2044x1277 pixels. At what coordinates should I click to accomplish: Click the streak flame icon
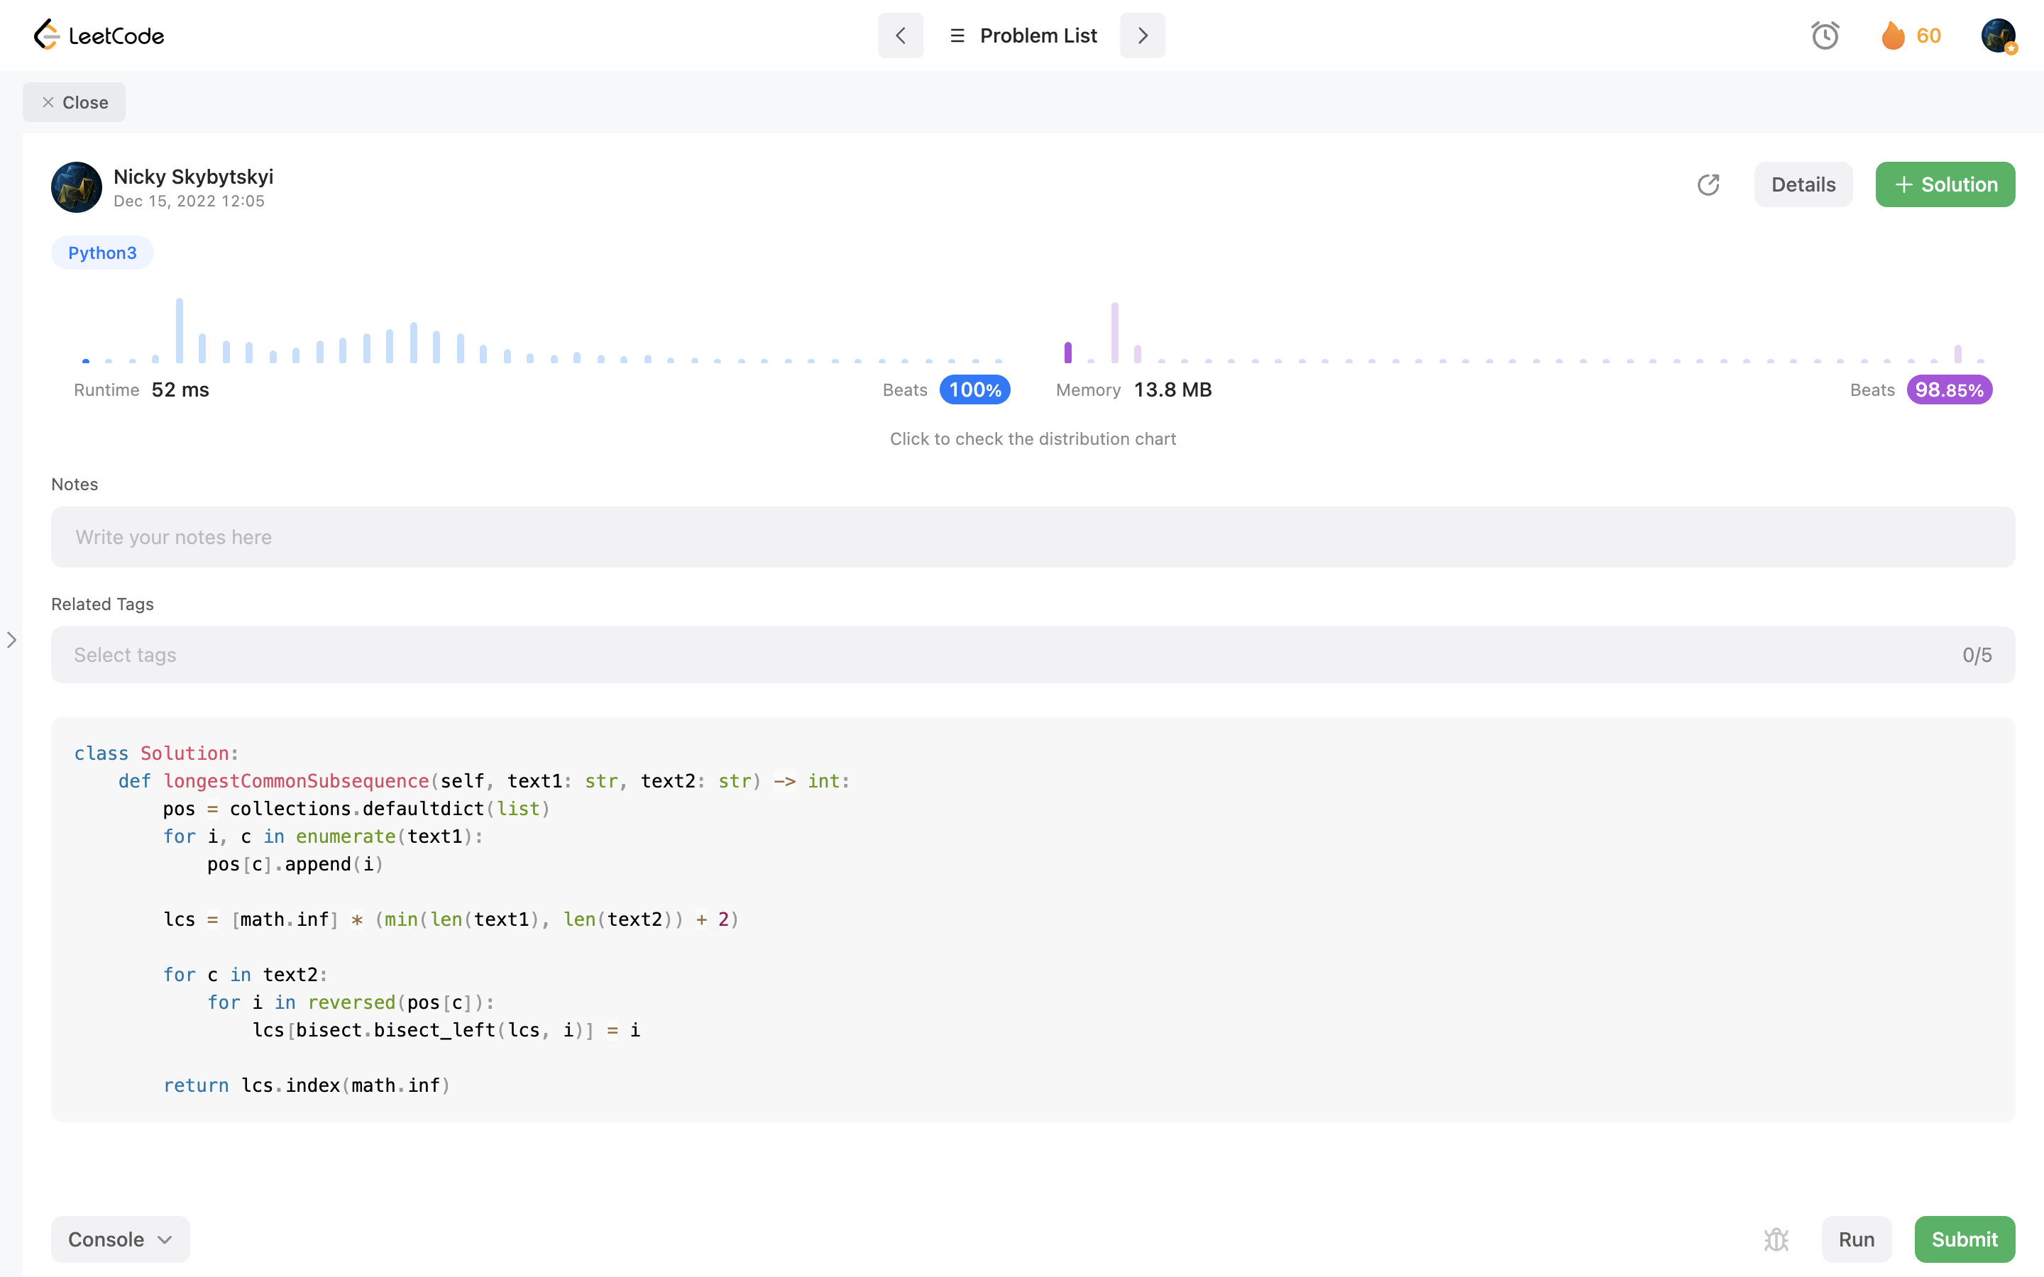[x=1893, y=35]
